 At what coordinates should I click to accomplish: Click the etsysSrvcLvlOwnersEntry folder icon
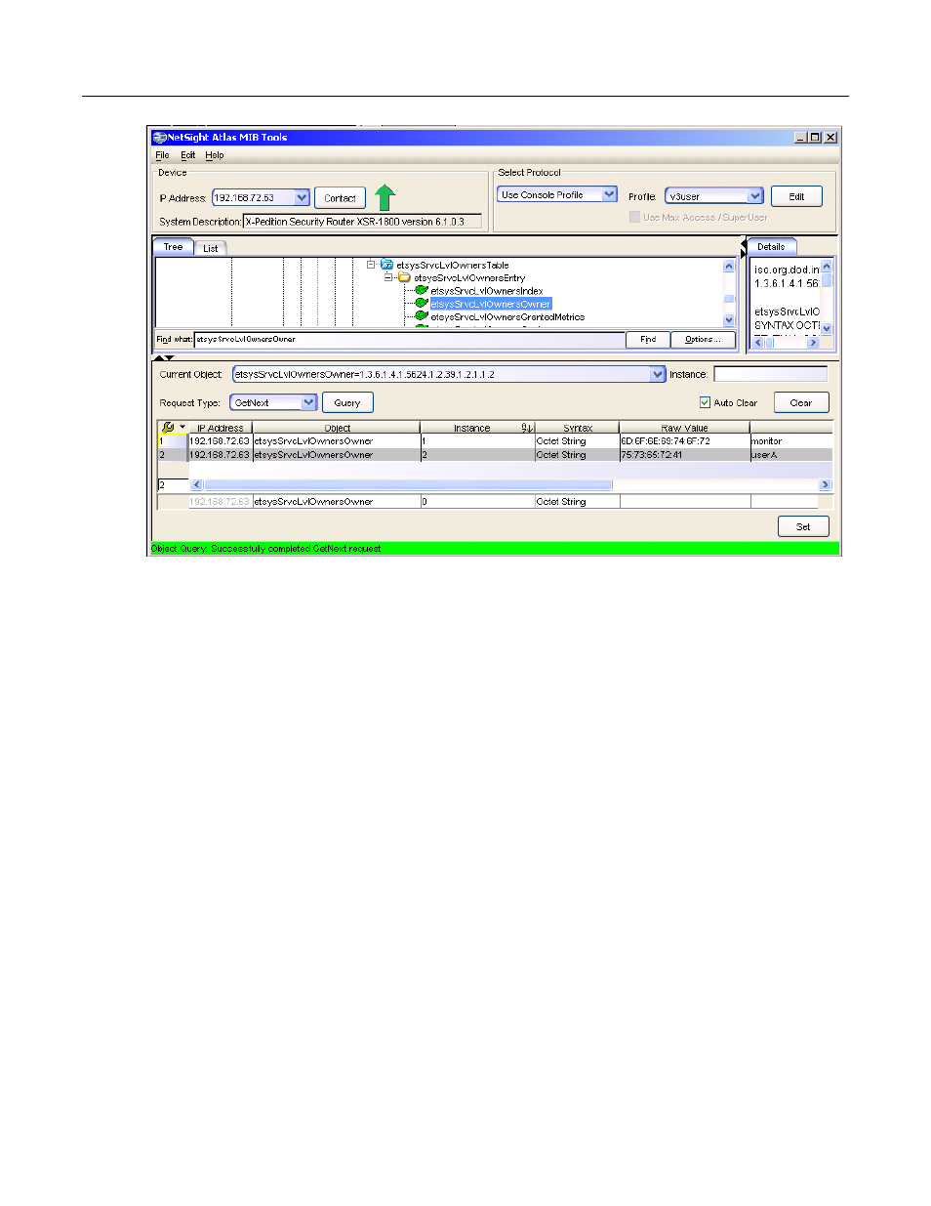404,277
